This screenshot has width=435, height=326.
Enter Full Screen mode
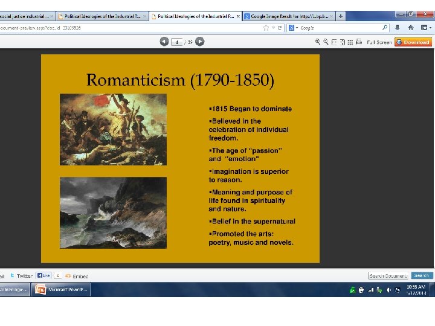click(x=379, y=42)
